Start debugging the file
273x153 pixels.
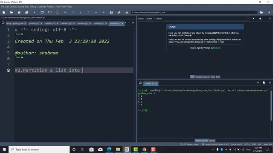coord(65,12)
